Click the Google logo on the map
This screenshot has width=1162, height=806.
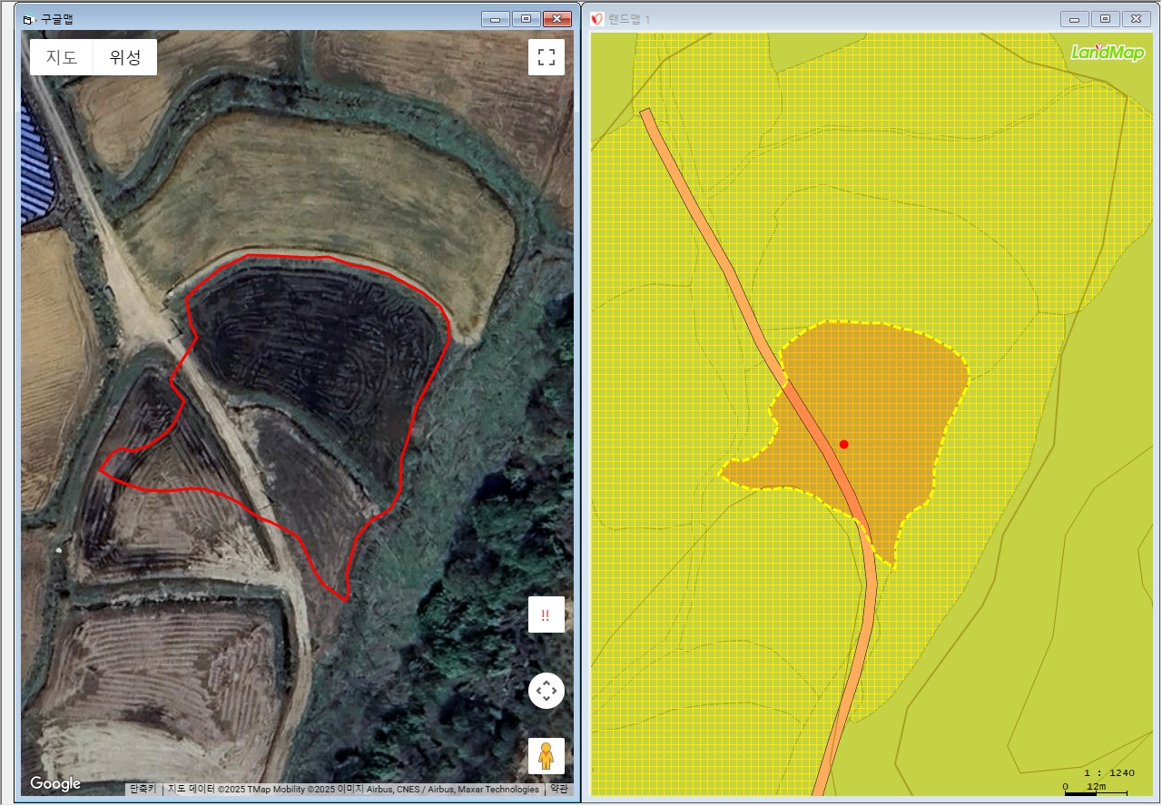coord(55,784)
